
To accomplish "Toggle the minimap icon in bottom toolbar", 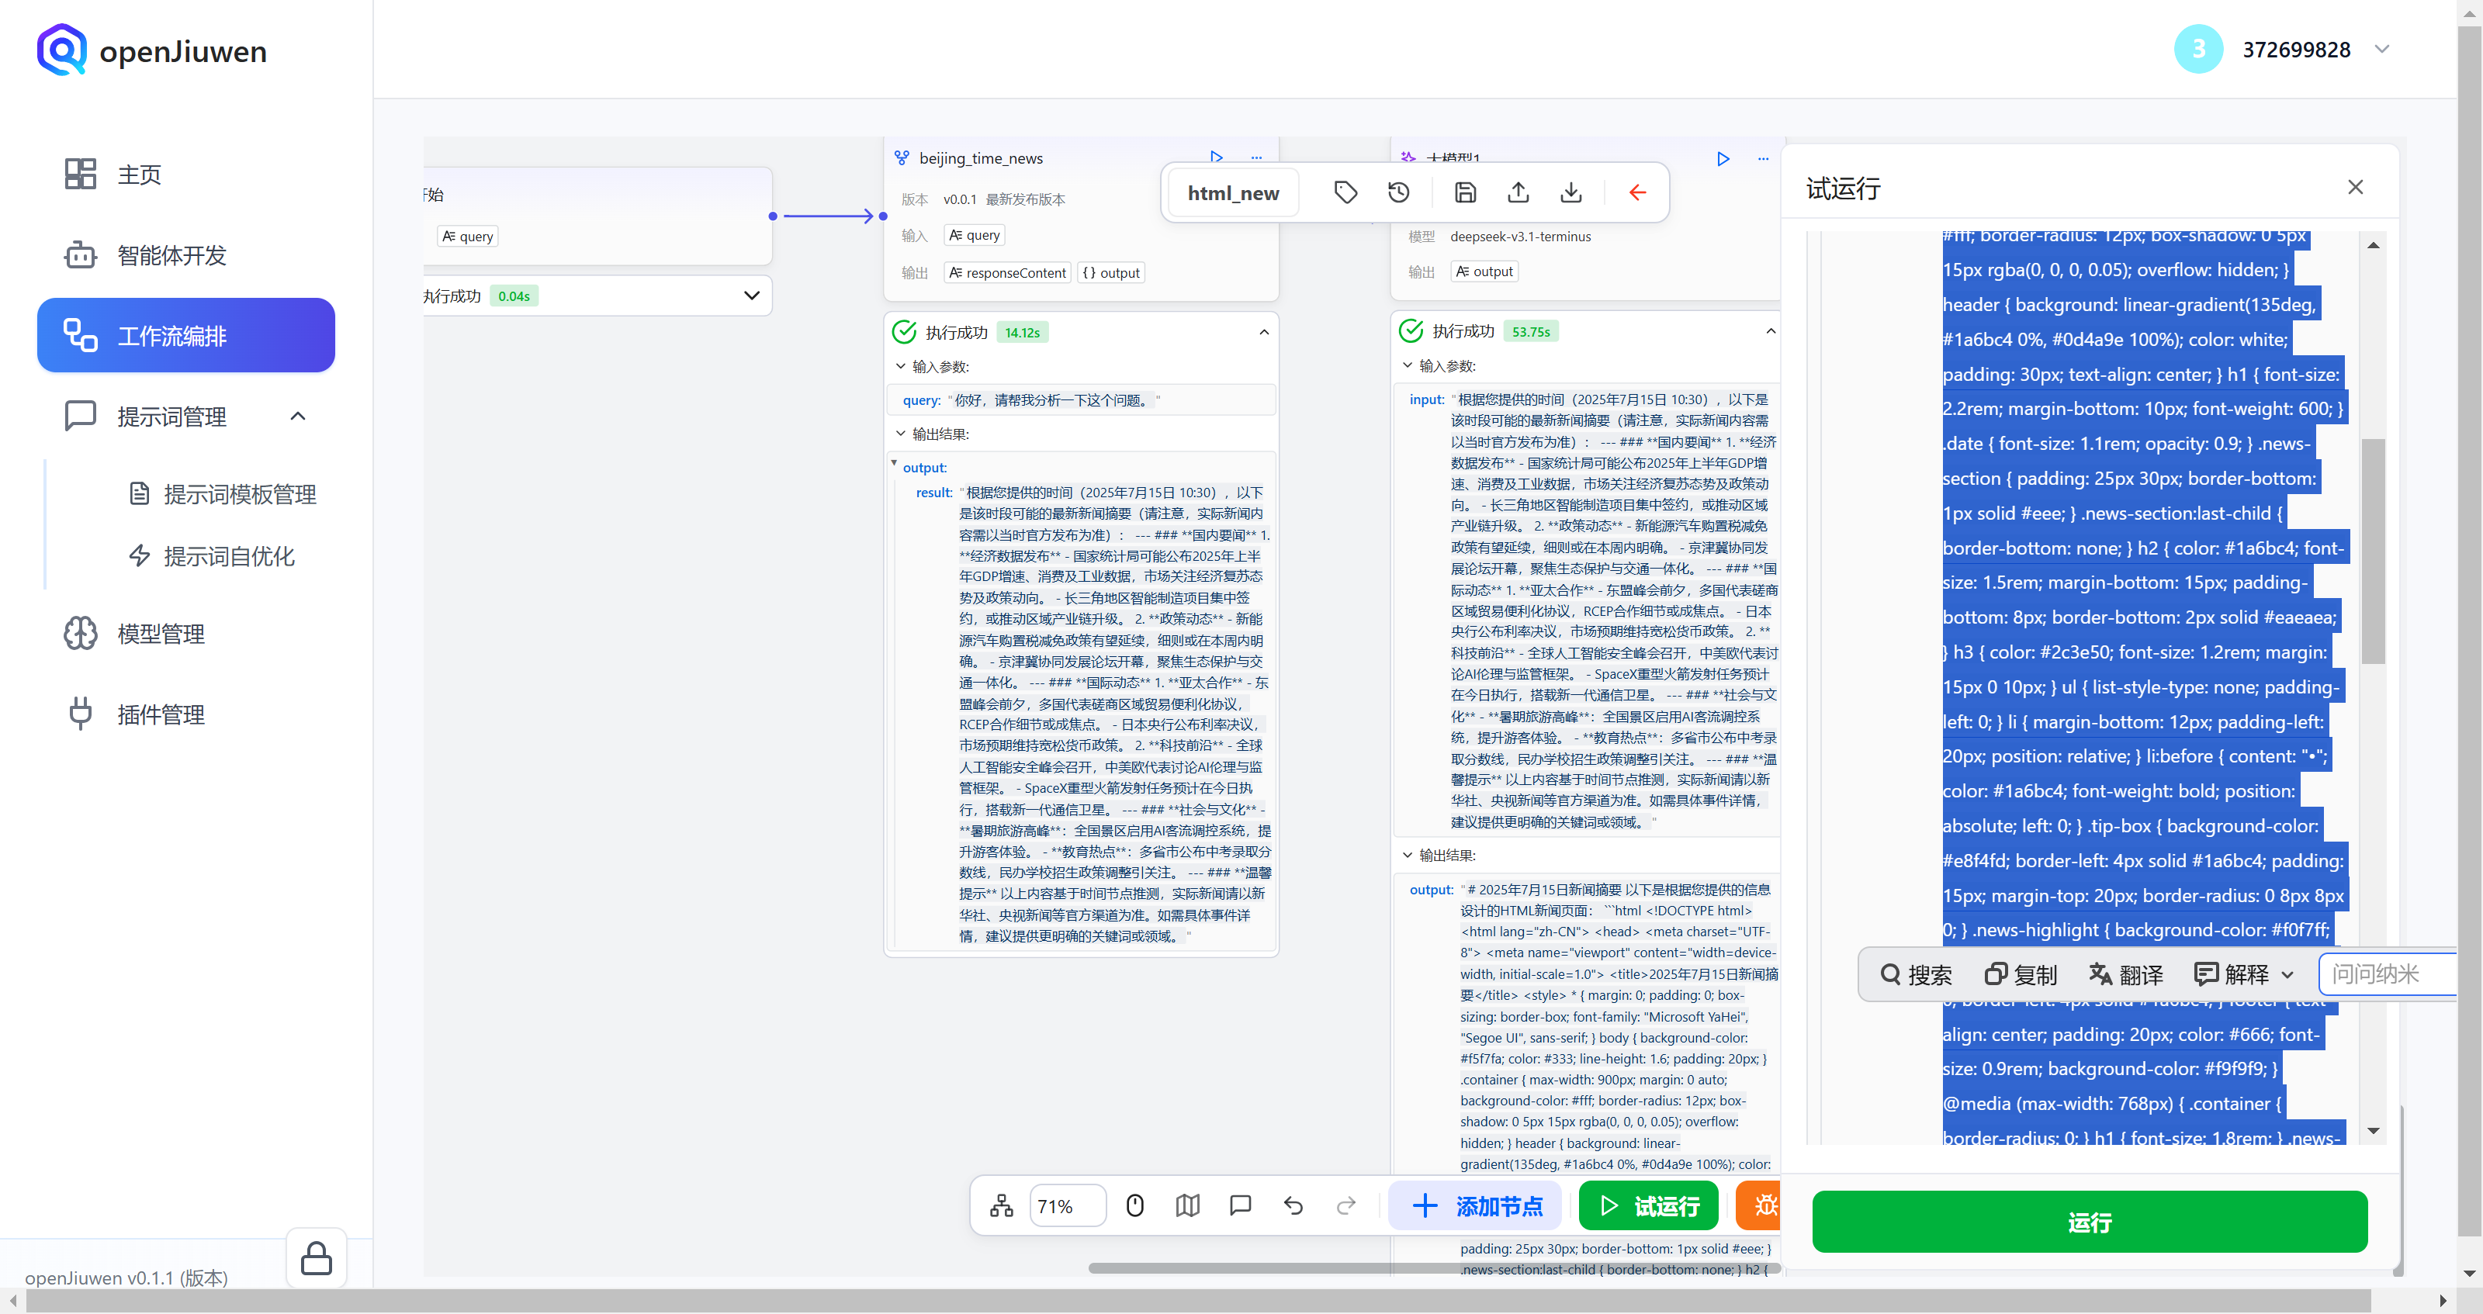I will (1187, 1205).
